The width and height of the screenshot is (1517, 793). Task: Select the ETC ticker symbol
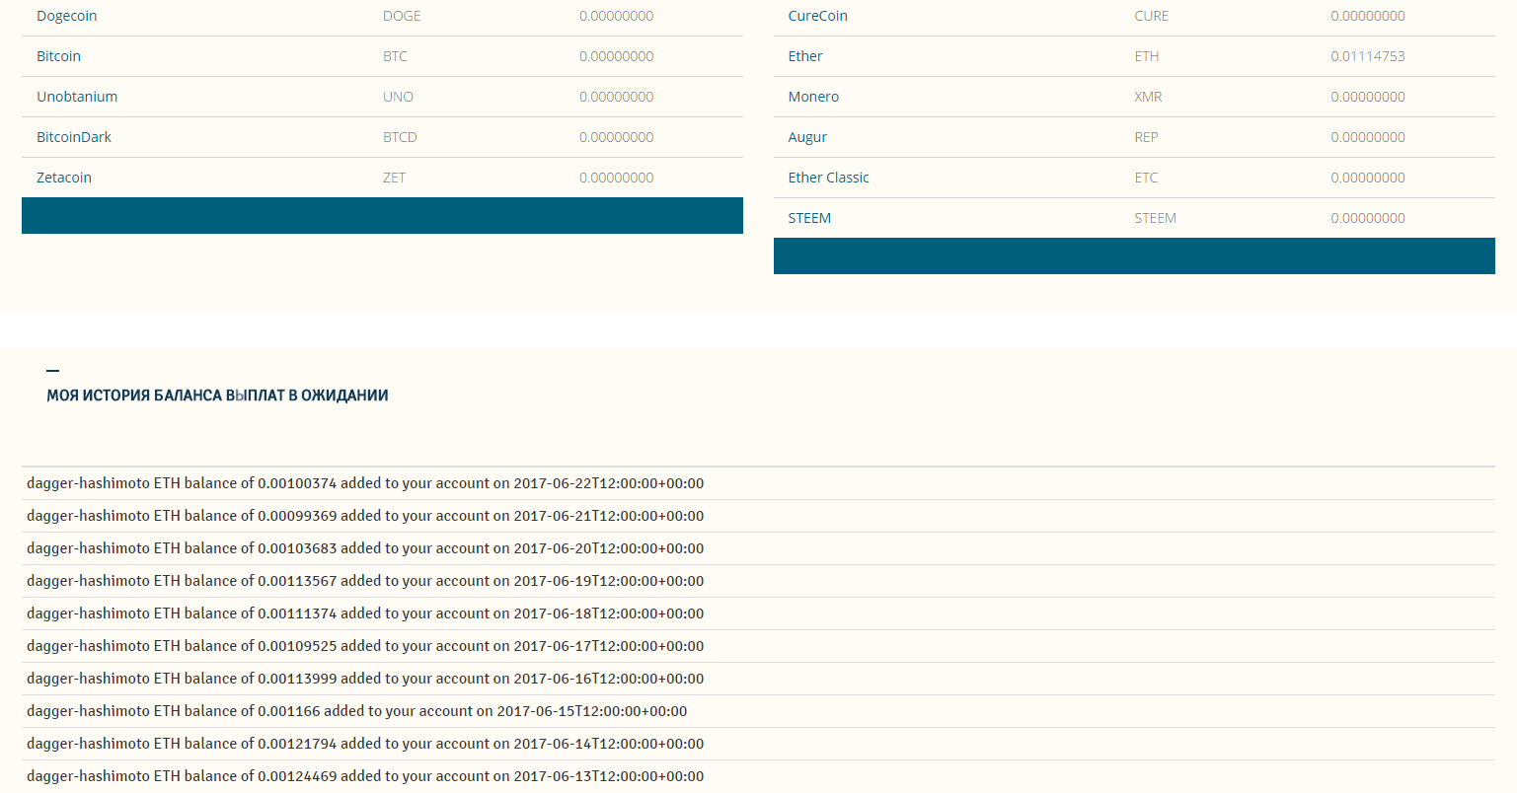click(1146, 178)
